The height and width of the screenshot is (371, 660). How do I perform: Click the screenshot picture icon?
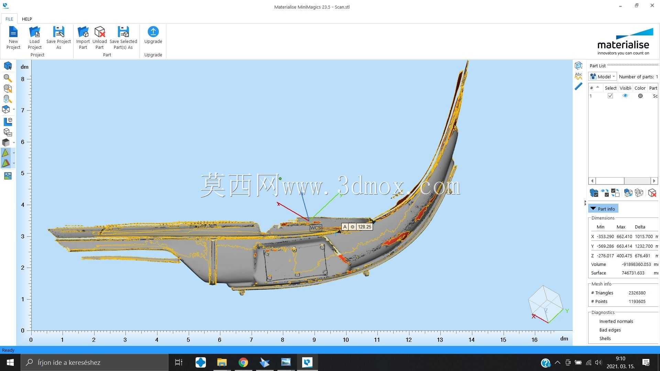click(8, 176)
